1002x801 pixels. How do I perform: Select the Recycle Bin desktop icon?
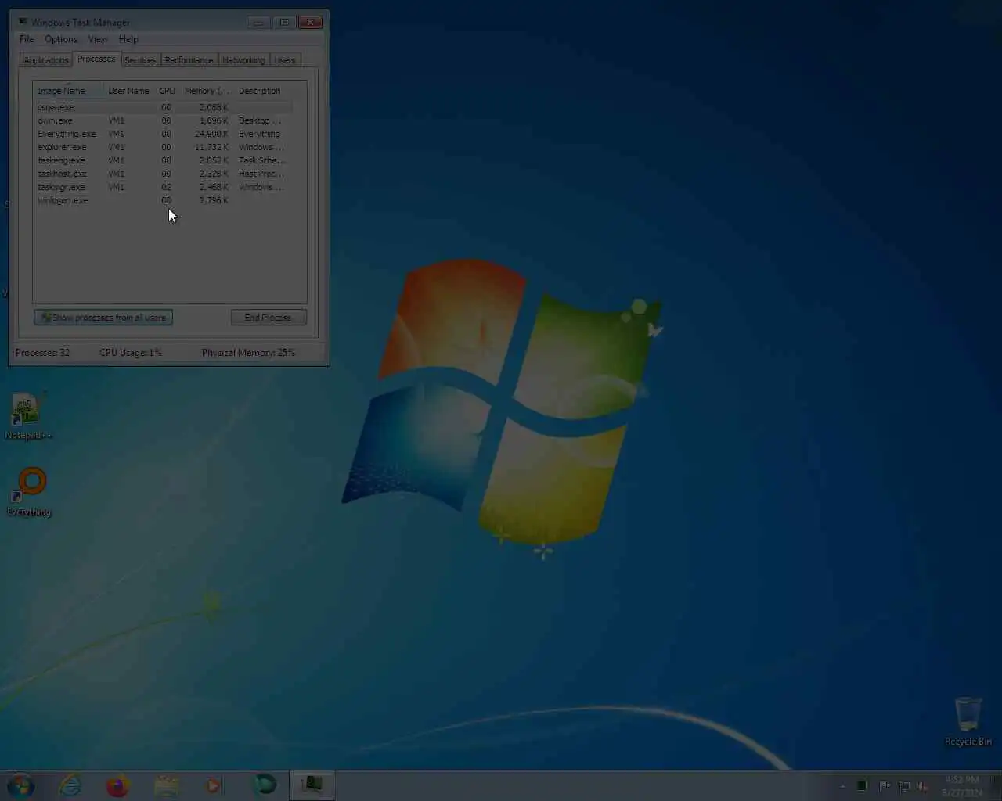968,721
